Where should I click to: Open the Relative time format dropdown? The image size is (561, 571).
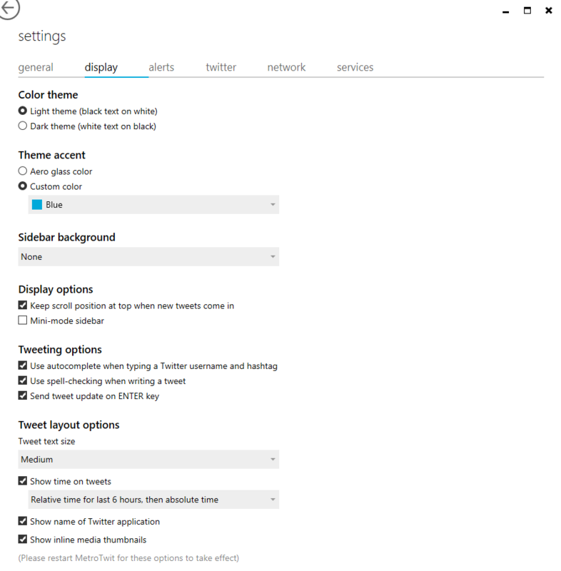(x=153, y=500)
